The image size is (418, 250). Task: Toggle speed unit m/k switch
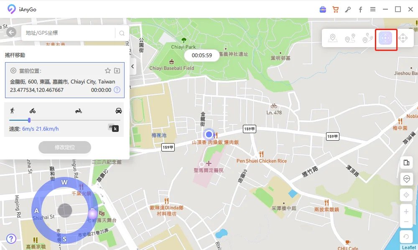click(x=113, y=128)
